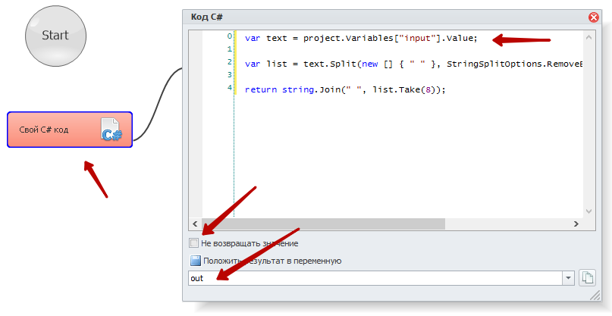Click the horizontal scrollbar right arrow
Image resolution: width=612 pixels, height=316 pixels.
tap(576, 224)
